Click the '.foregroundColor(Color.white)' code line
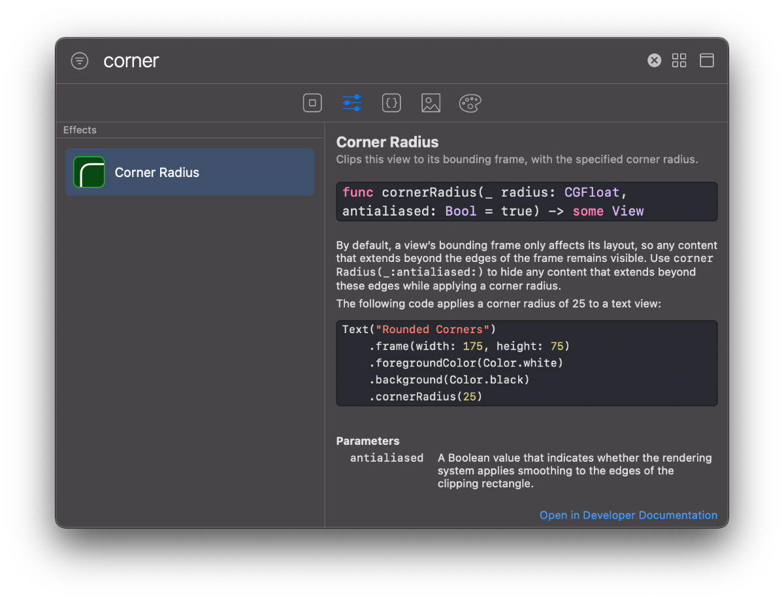This screenshot has height=601, width=784. click(x=466, y=363)
